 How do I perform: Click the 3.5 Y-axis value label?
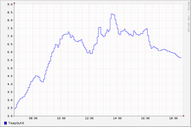[10, 92]
